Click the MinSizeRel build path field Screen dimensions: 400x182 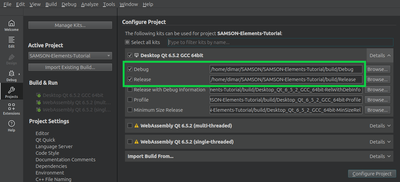coord(286,110)
